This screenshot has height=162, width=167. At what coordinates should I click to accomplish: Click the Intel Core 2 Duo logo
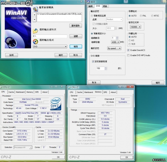(56, 103)
